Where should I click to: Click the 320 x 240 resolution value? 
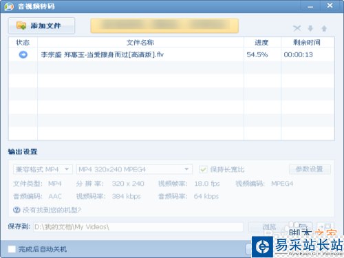tap(128, 184)
